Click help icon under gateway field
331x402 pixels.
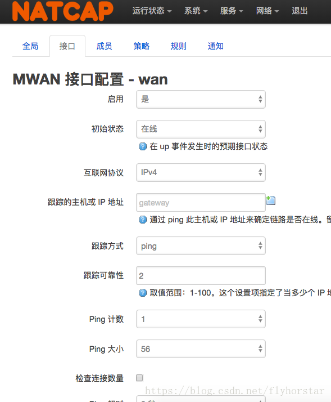click(143, 220)
